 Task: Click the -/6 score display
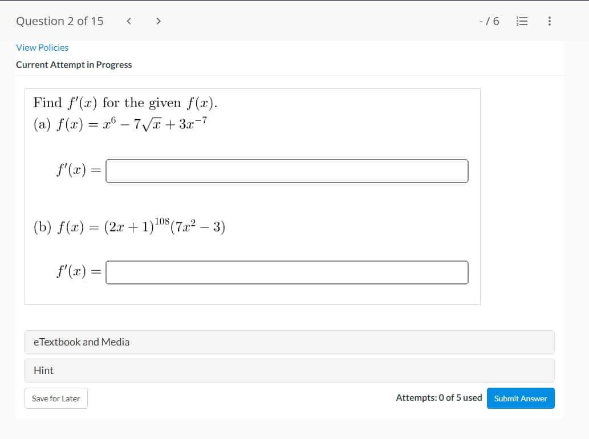tap(490, 21)
